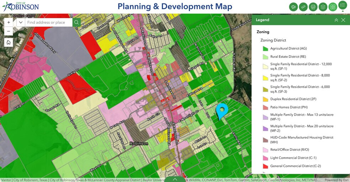The height and width of the screenshot is (182, 350).
Task: Open the Print widget
Action: (x=313, y=7)
